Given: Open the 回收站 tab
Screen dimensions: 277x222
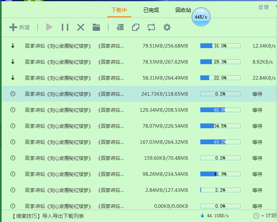Looking at the screenshot, I should 183,10.
